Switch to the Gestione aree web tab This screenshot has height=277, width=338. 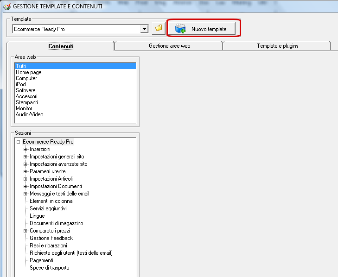pos(169,46)
